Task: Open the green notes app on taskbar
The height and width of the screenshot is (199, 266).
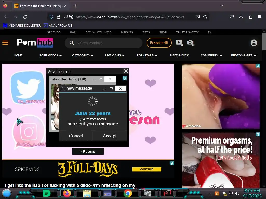Action: pyautogui.click(x=47, y=193)
